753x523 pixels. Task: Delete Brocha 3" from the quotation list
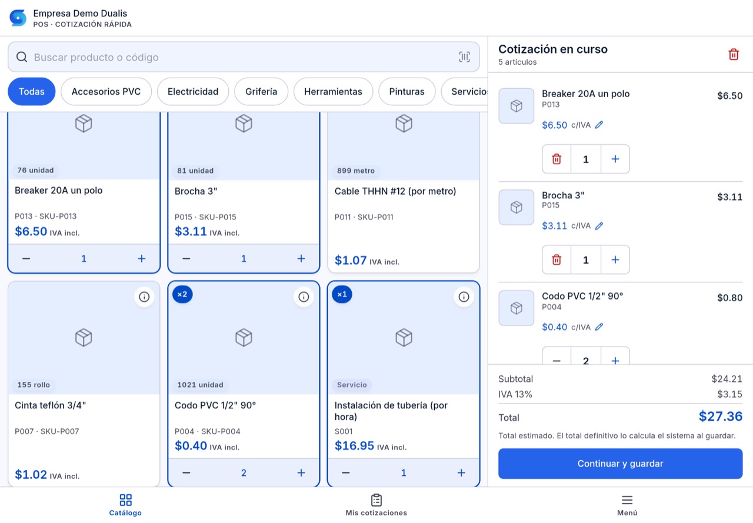(557, 259)
